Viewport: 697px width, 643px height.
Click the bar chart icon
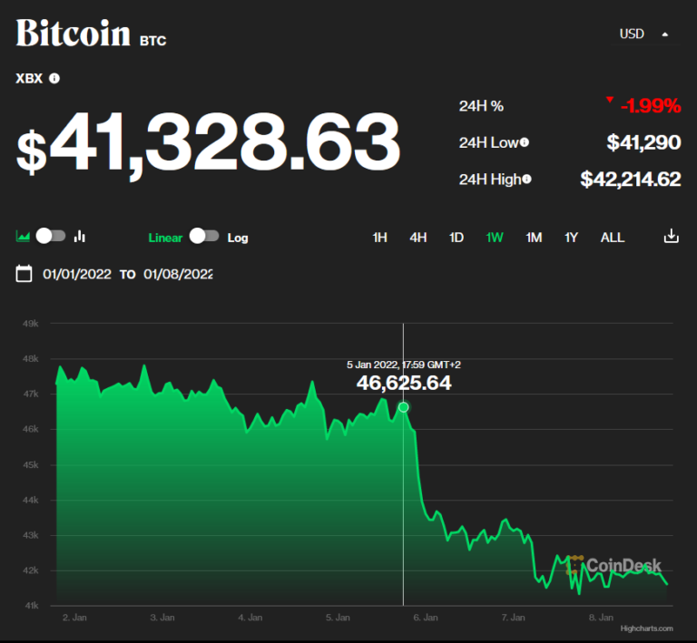(80, 237)
